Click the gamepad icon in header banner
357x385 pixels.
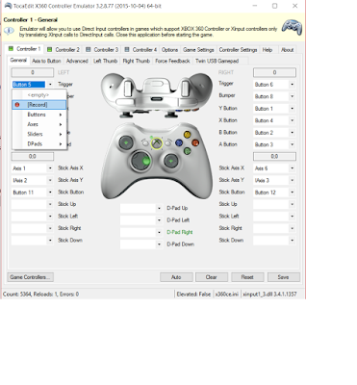coord(292,27)
